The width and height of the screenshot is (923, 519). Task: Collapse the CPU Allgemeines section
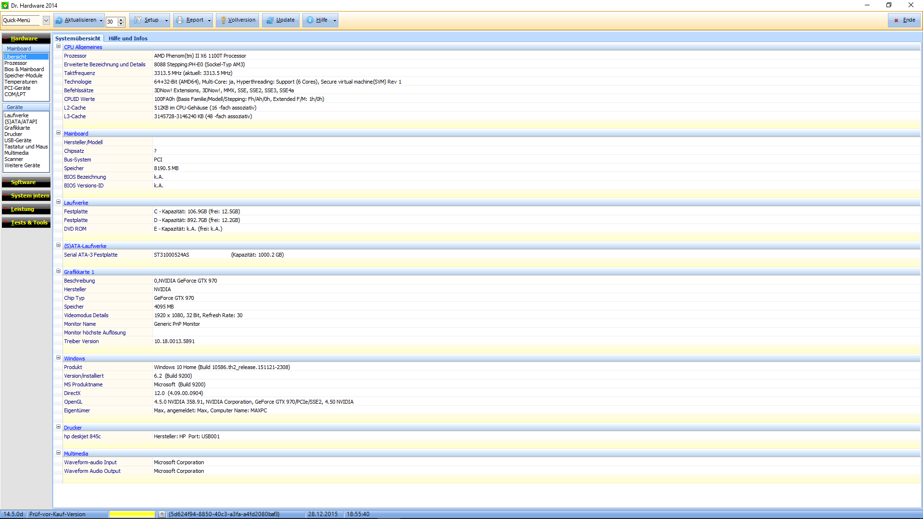[59, 47]
